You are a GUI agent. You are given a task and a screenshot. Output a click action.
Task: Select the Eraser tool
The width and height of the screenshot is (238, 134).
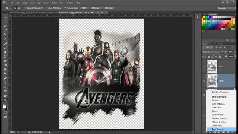point(5,61)
